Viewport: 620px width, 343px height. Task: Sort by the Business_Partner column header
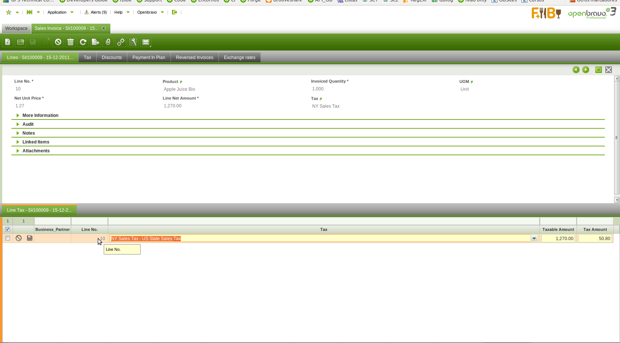point(52,229)
